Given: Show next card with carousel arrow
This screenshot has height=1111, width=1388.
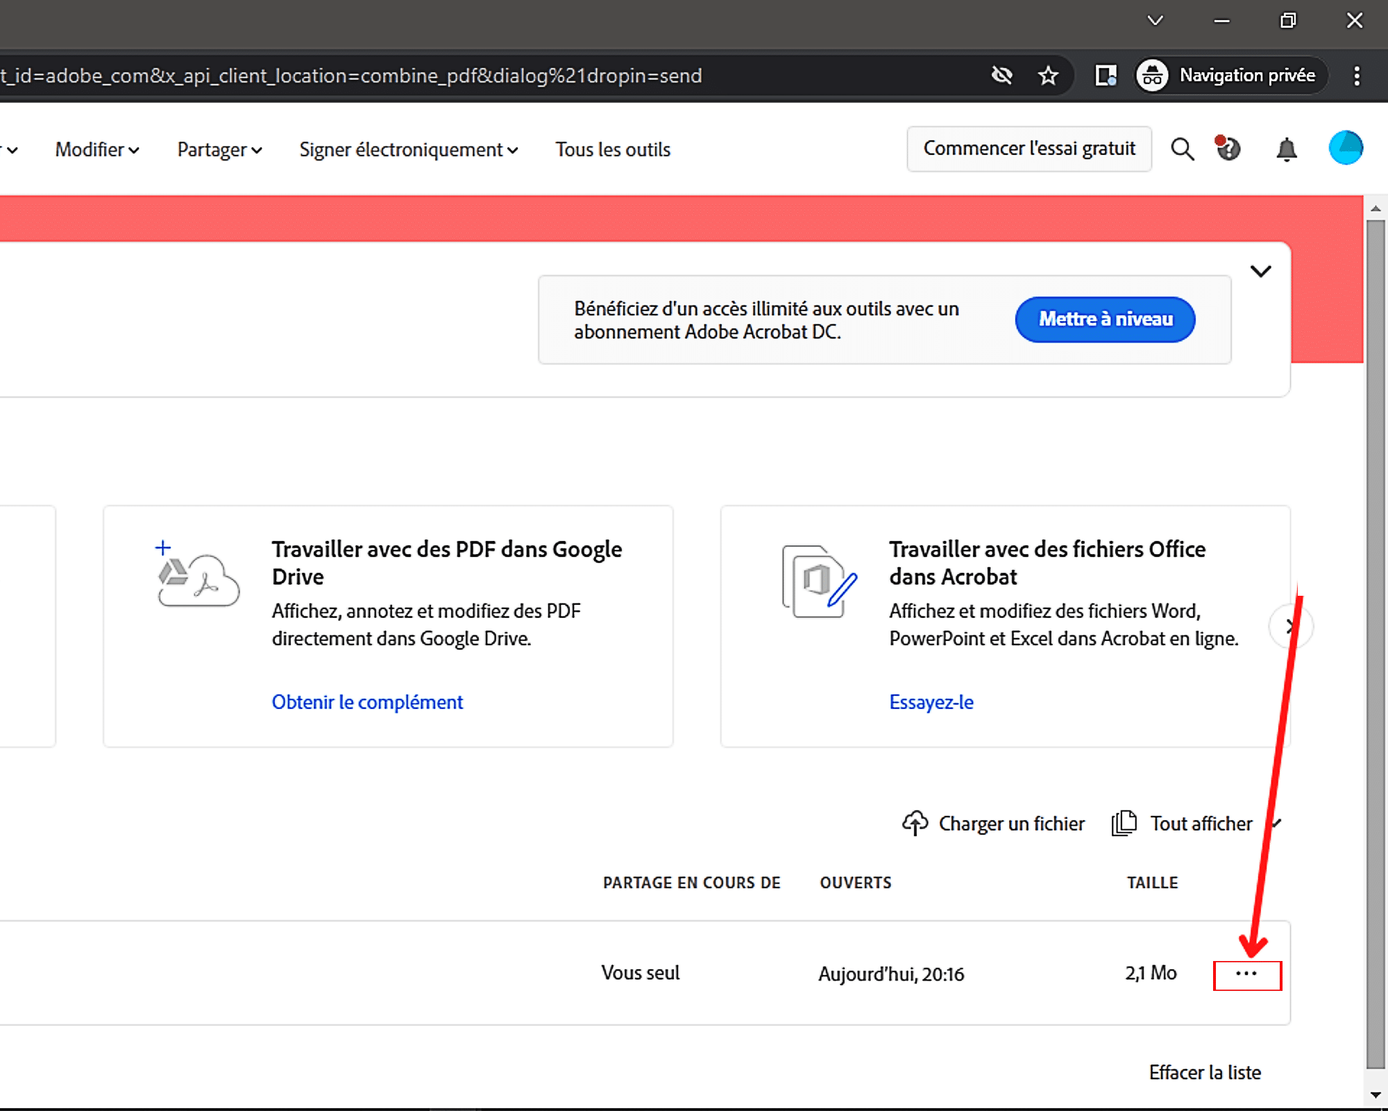Looking at the screenshot, I should (x=1291, y=626).
